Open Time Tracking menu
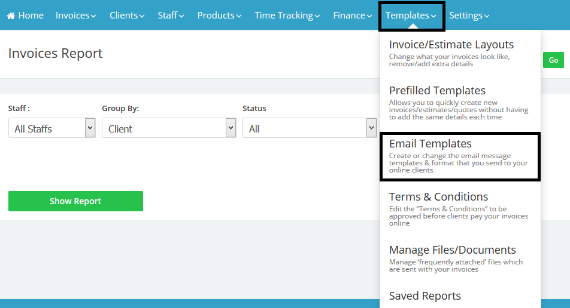This screenshot has height=308, width=570. click(287, 16)
